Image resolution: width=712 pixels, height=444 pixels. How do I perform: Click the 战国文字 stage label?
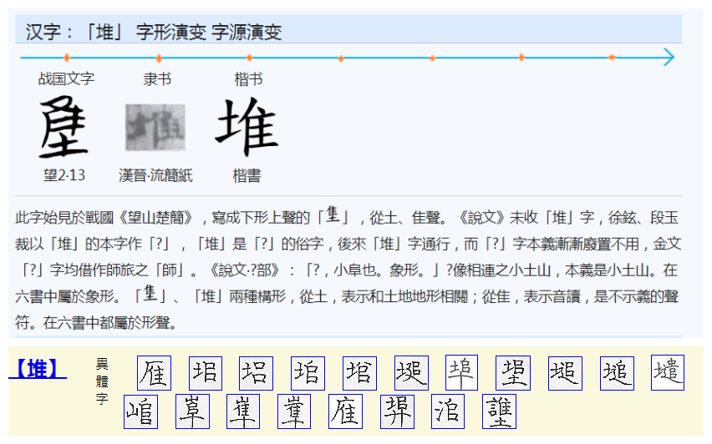pyautogui.click(x=66, y=79)
